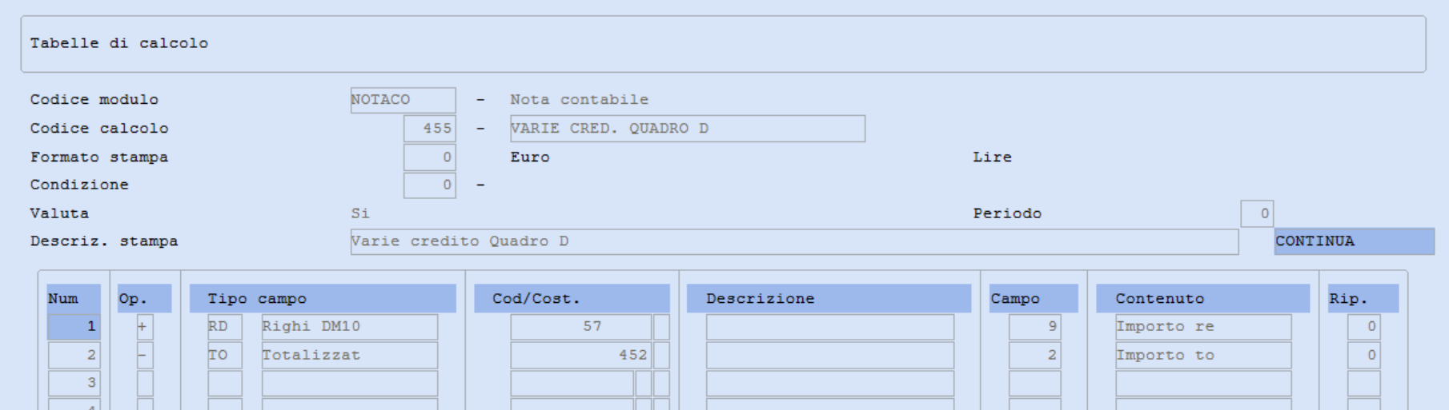Select the Totalizzat cell
1449x410 pixels.
click(x=350, y=355)
